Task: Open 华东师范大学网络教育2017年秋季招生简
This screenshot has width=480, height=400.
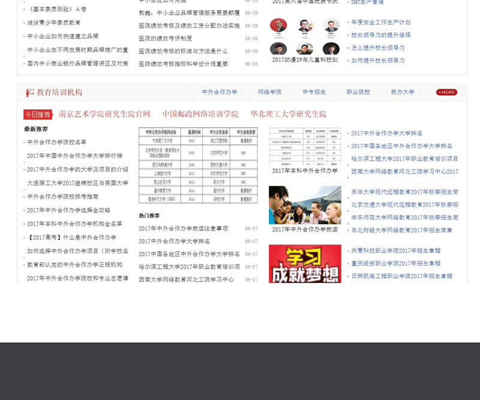Action: coord(404,218)
